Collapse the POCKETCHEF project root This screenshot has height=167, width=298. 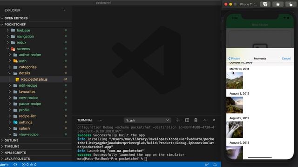15,25
